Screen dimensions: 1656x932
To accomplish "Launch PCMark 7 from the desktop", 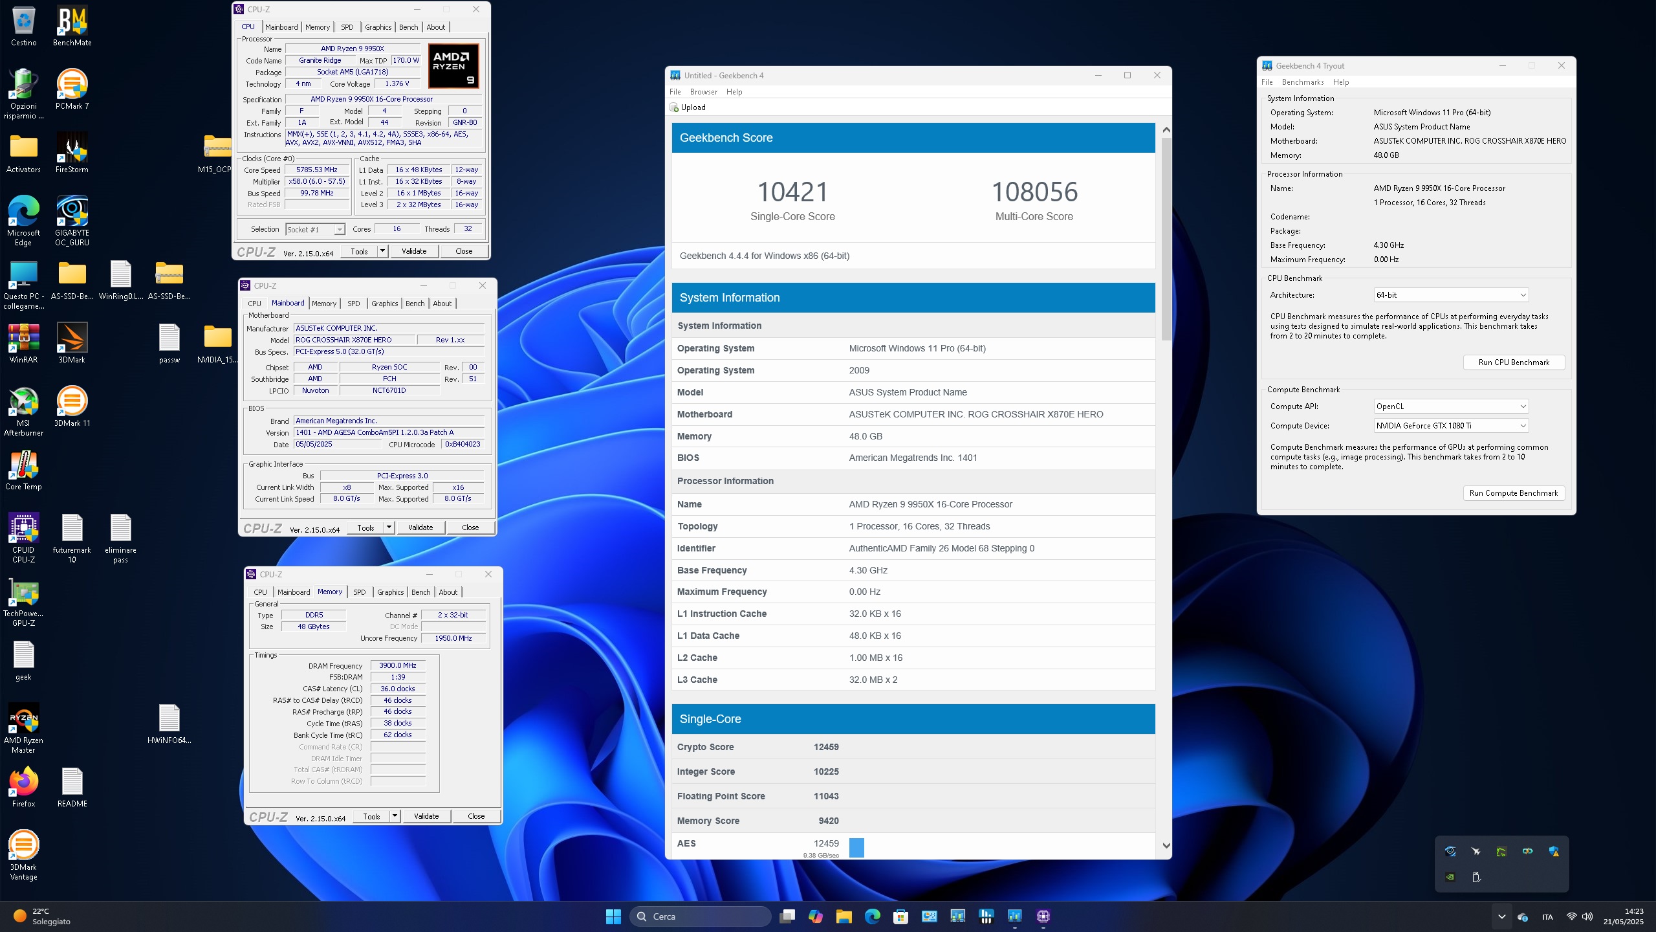I will [x=72, y=90].
